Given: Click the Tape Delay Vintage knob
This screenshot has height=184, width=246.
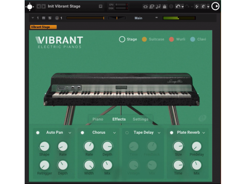Looking at the screenshot, I should [x=134, y=165].
